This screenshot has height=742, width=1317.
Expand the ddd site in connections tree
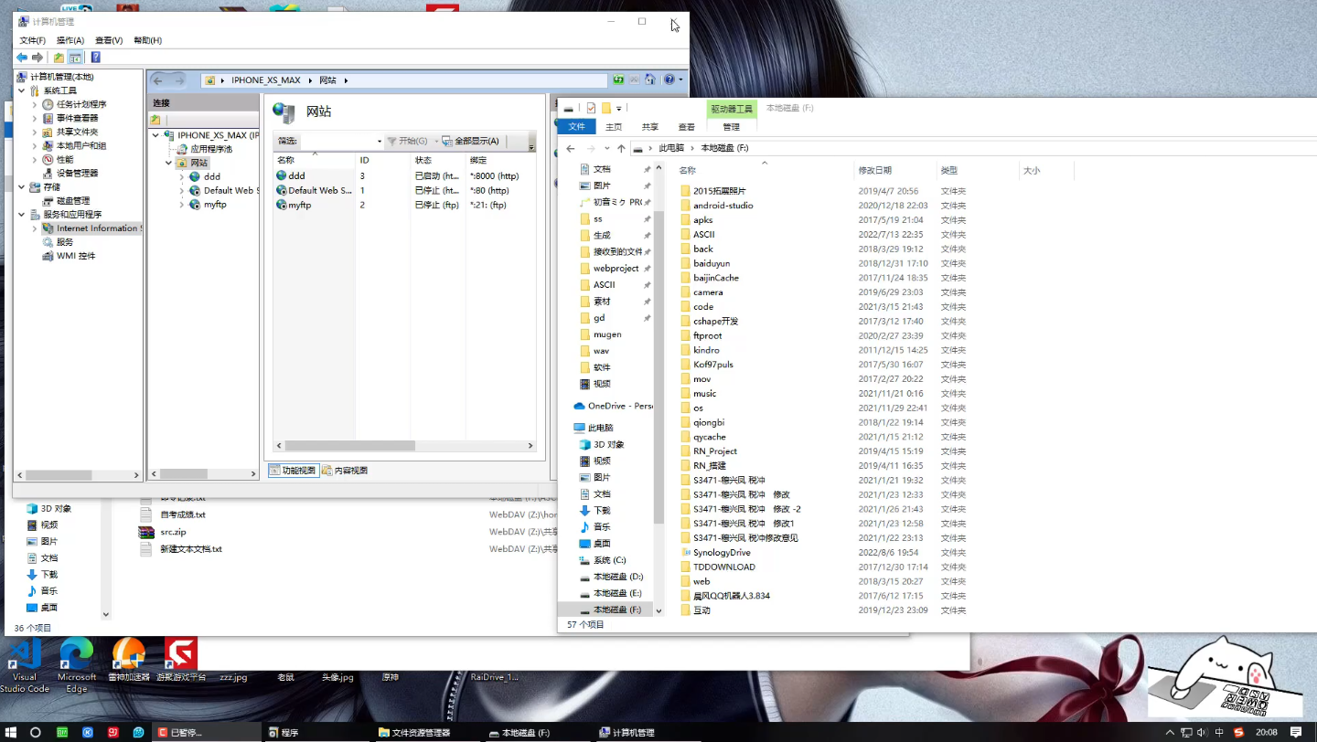click(182, 176)
